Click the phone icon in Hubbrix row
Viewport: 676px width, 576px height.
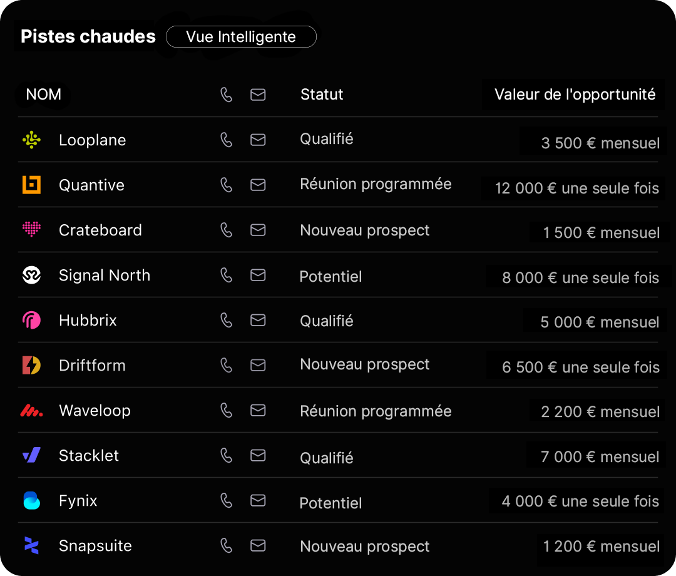pyautogui.click(x=227, y=320)
